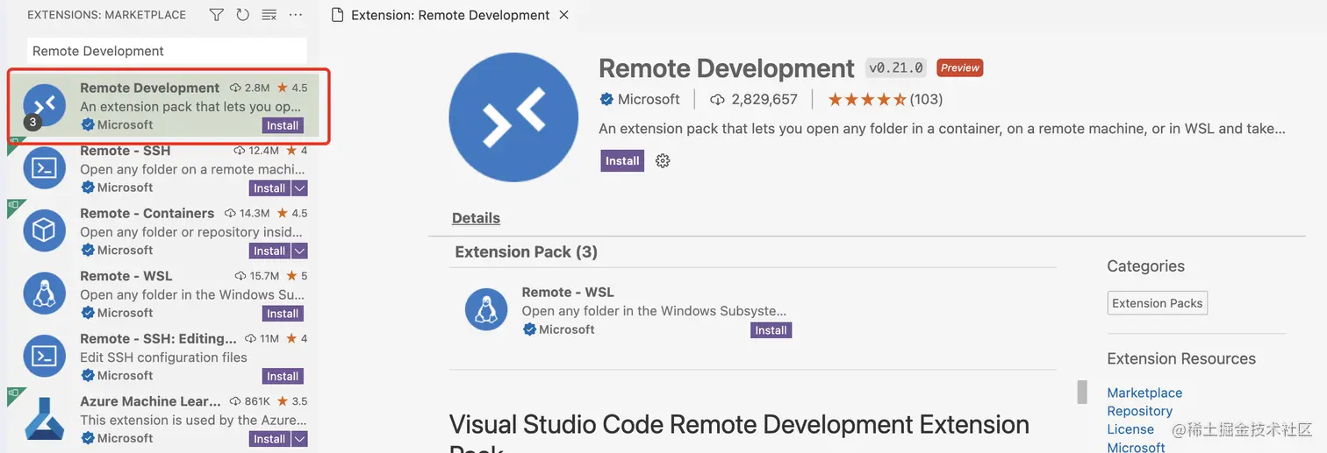Open the Repository resource link
Screen dimensions: 1327x453
click(1139, 411)
